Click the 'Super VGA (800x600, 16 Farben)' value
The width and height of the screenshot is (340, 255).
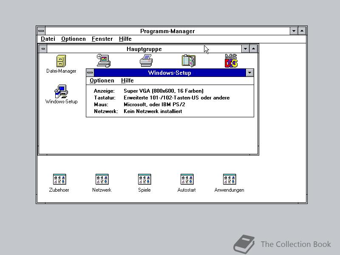[164, 91]
